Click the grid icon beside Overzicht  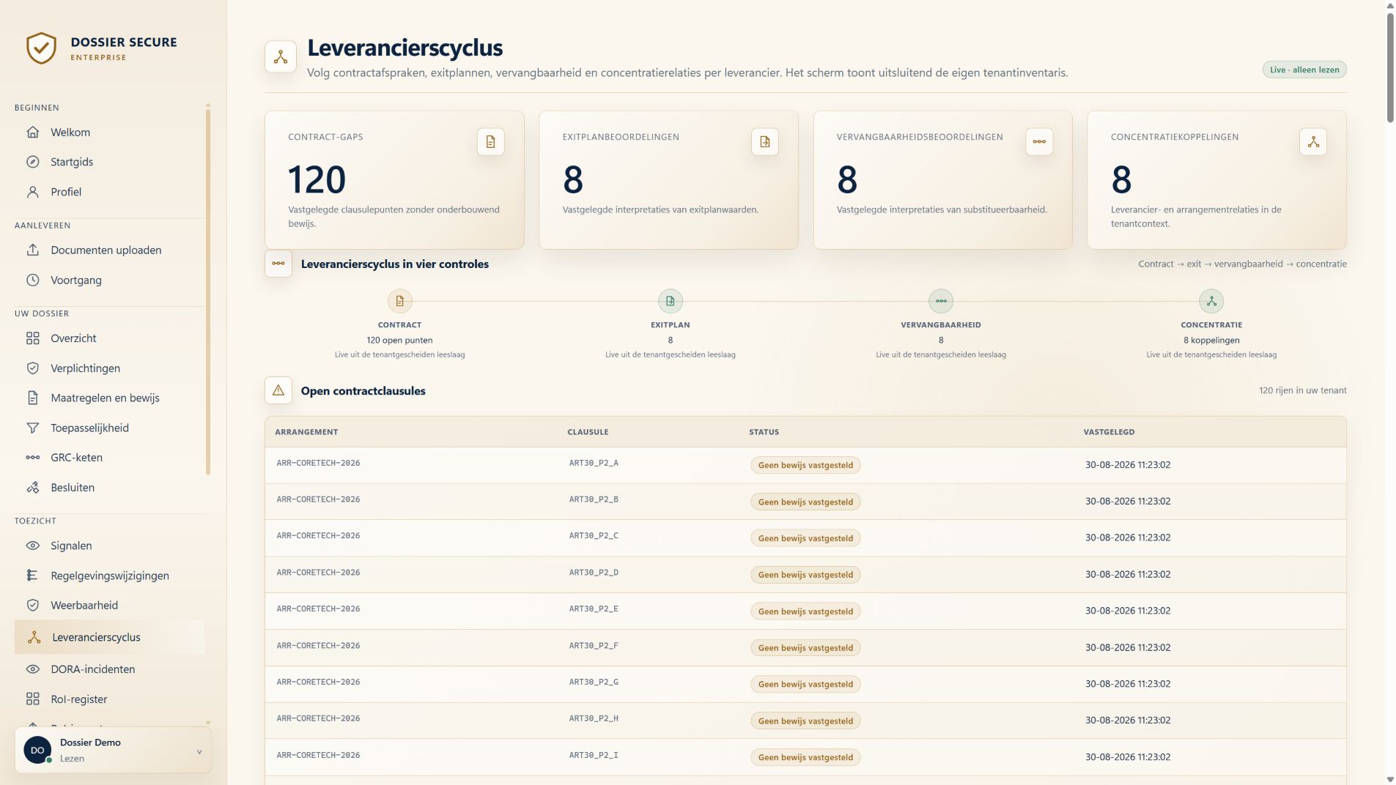pos(32,338)
